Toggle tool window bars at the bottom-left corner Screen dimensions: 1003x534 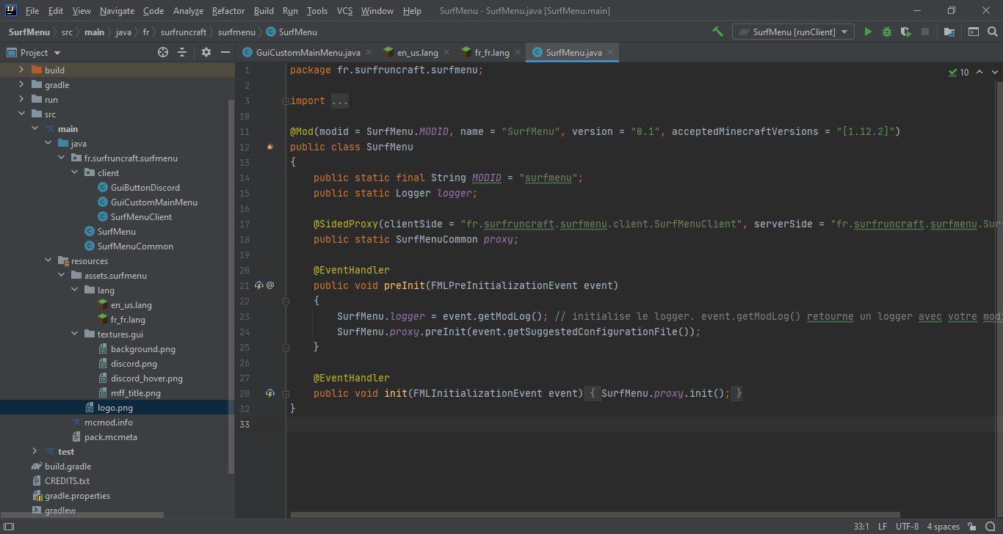10,527
